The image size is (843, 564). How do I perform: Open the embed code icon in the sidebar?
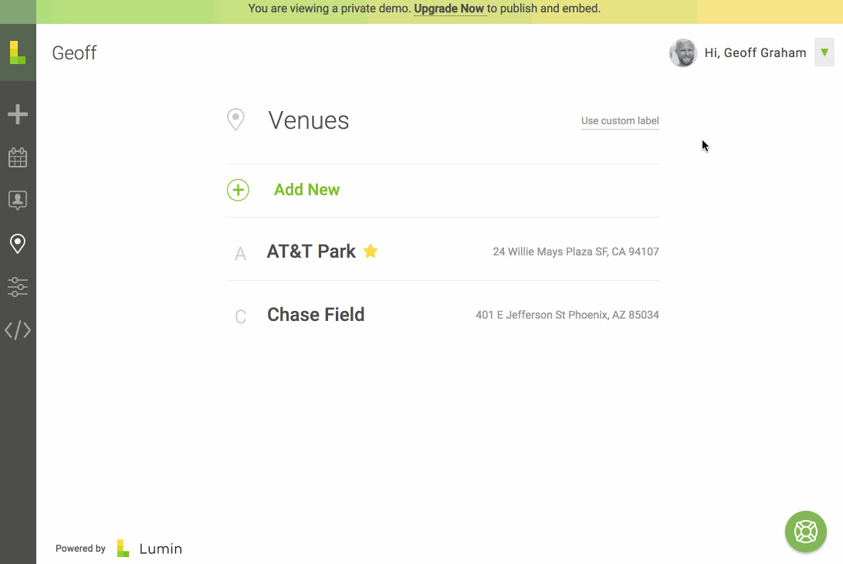pyautogui.click(x=18, y=330)
